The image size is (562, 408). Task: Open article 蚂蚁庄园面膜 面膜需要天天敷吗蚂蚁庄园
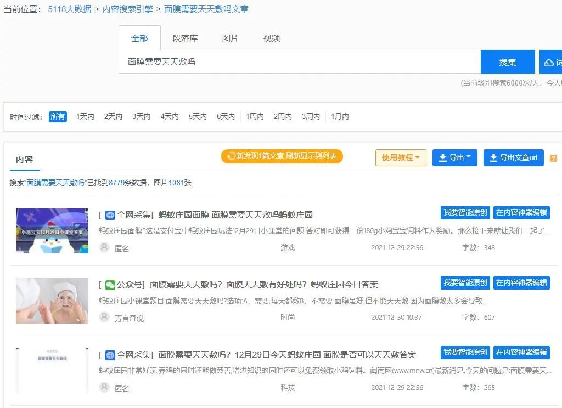click(x=235, y=215)
